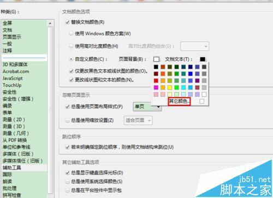Toggle 仅更改黑色文本或线状图的颜色(O) checkbox
The height and width of the screenshot is (198, 273).
[72, 71]
